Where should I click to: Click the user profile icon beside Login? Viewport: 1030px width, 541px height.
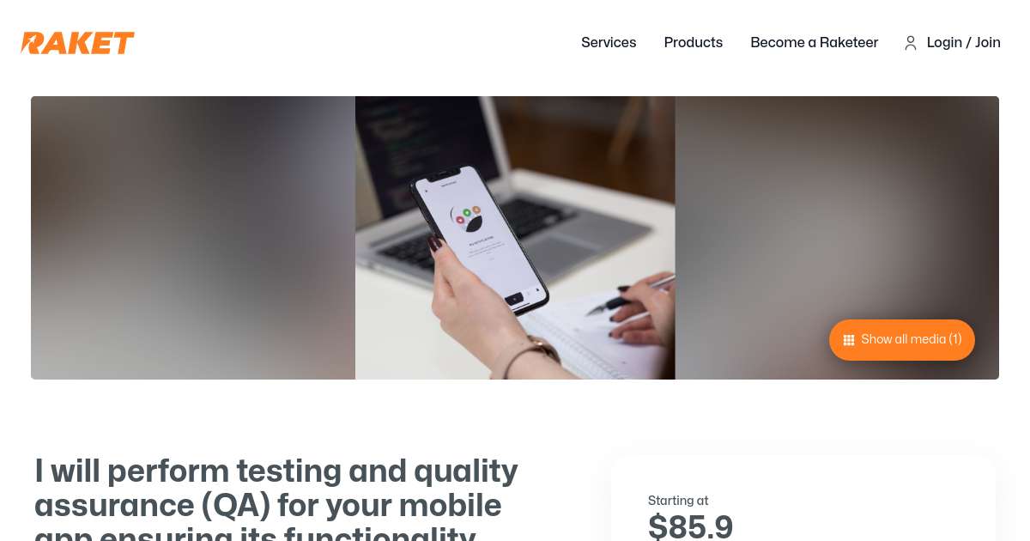[x=911, y=43]
